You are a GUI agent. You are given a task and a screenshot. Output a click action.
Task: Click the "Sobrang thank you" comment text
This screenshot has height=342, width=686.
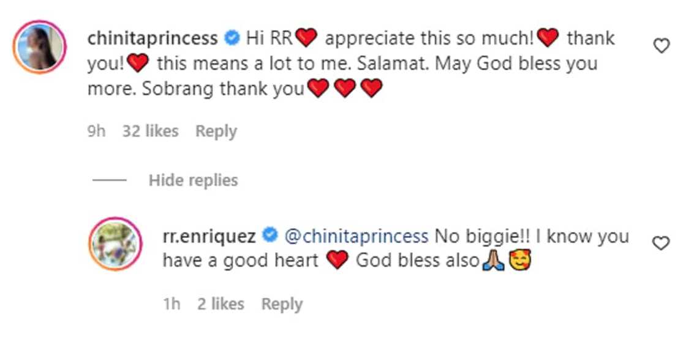pos(223,89)
